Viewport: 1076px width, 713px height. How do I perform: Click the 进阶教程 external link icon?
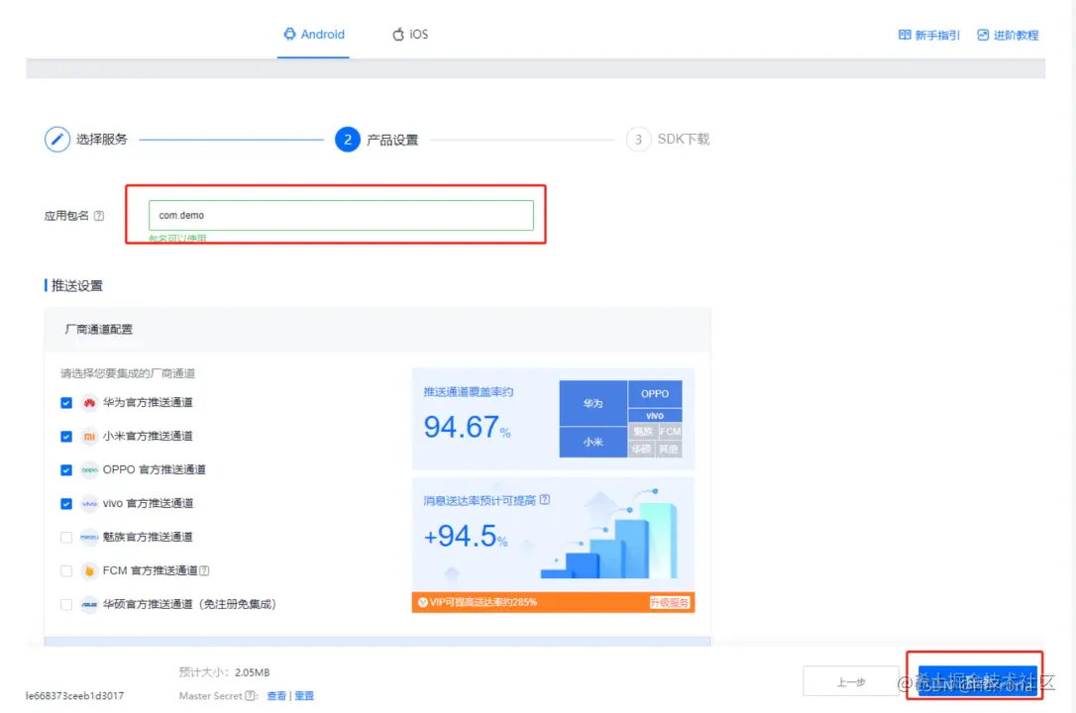click(x=983, y=35)
